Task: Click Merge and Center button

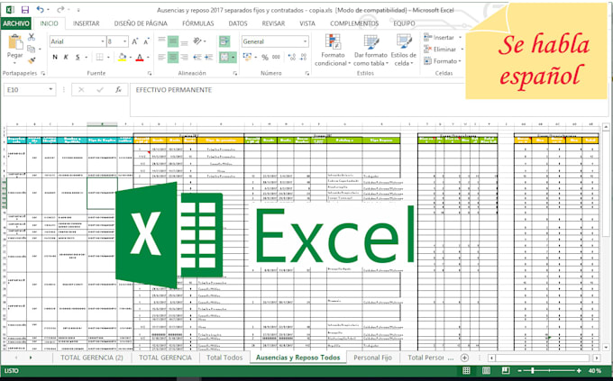Action: pos(224,57)
